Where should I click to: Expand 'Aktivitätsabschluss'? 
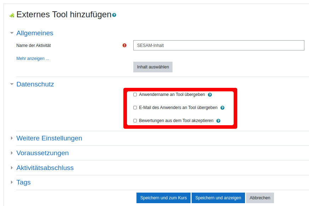click(x=45, y=168)
